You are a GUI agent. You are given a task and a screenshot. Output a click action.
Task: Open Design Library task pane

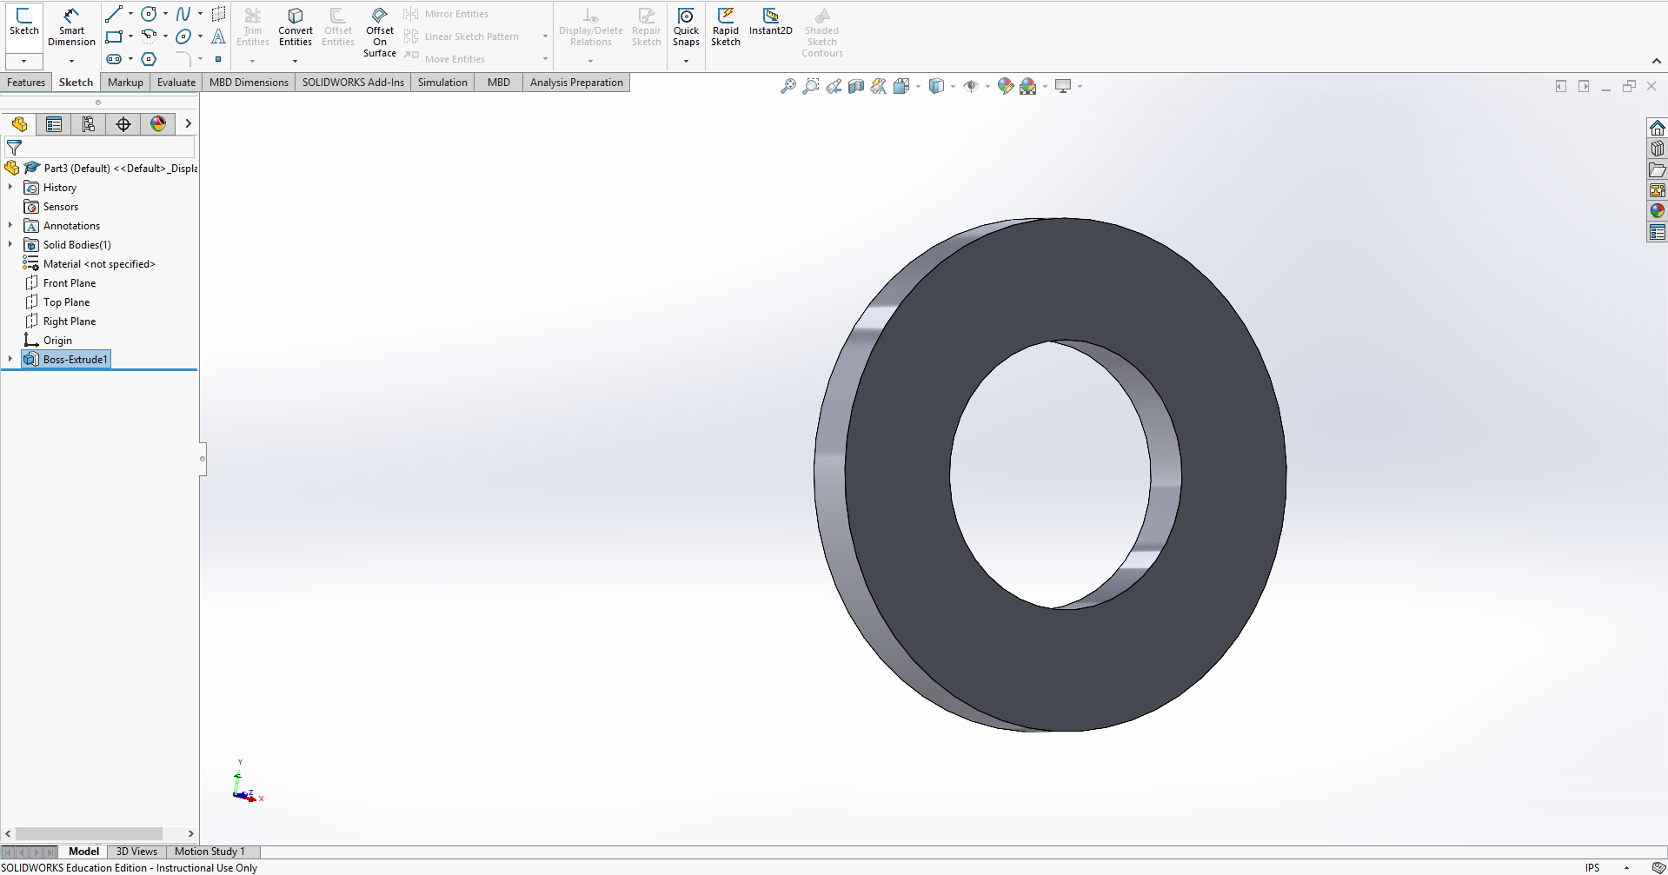coord(1658,149)
